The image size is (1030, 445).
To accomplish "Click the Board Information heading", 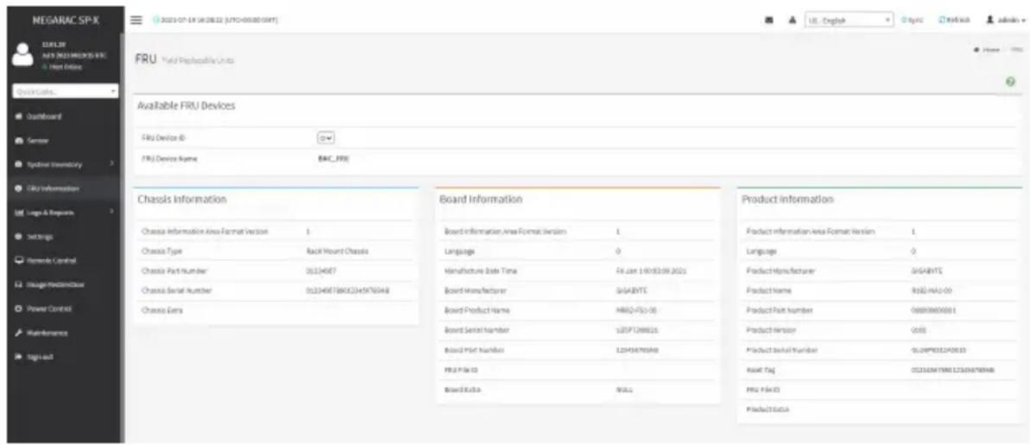I will [x=481, y=199].
